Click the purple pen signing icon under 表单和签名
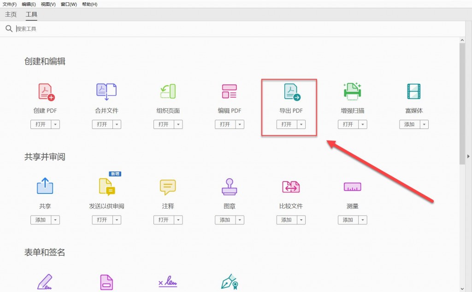This screenshot has height=292, width=472. click(45, 282)
